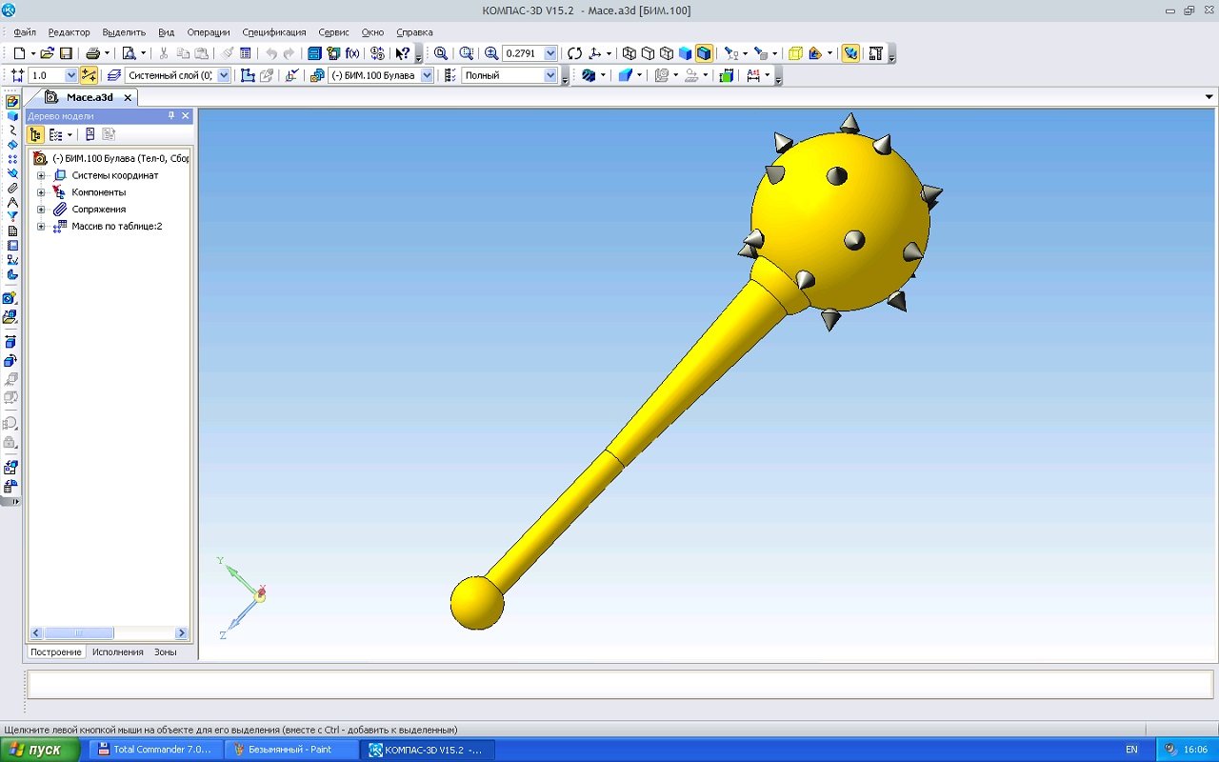Select the paperclip mates tool in left sidebar
This screenshot has width=1219, height=762.
[x=12, y=188]
